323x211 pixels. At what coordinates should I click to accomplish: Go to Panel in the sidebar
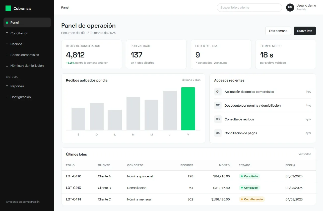(27, 22)
